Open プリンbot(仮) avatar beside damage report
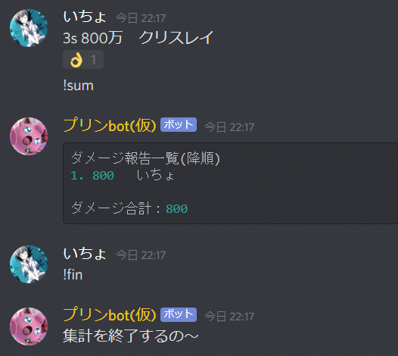 point(29,136)
